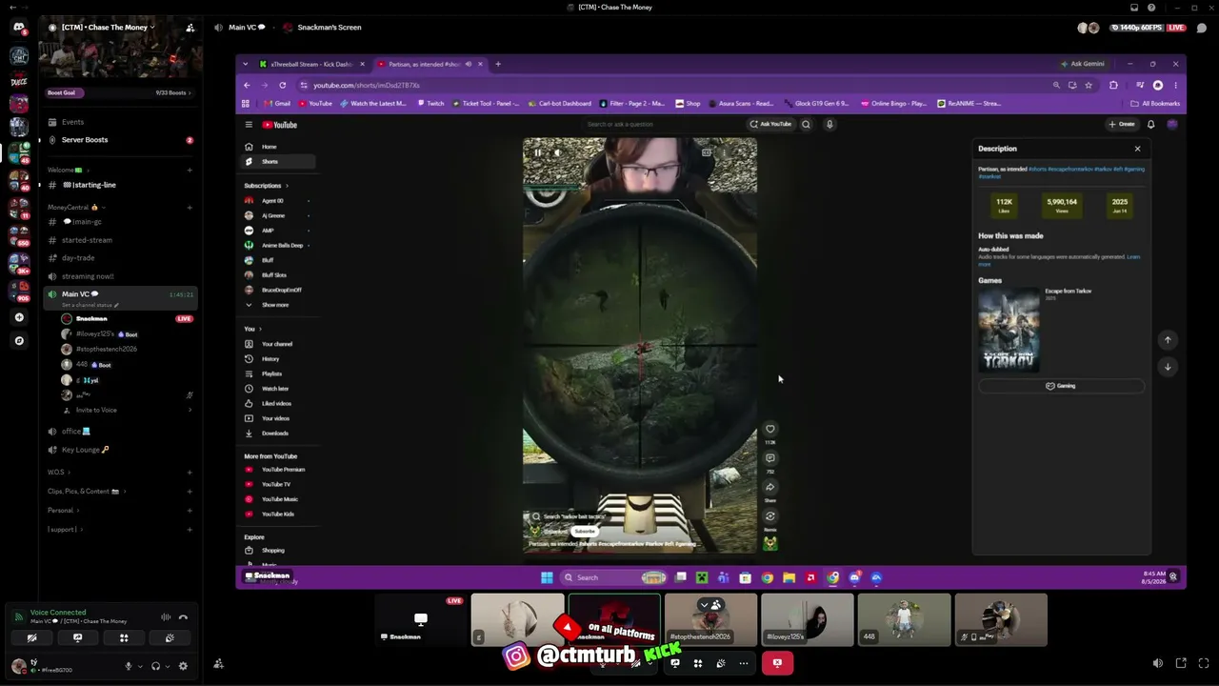The height and width of the screenshot is (686, 1219).
Task: Open YouTube notifications bell
Action: pyautogui.click(x=1150, y=125)
